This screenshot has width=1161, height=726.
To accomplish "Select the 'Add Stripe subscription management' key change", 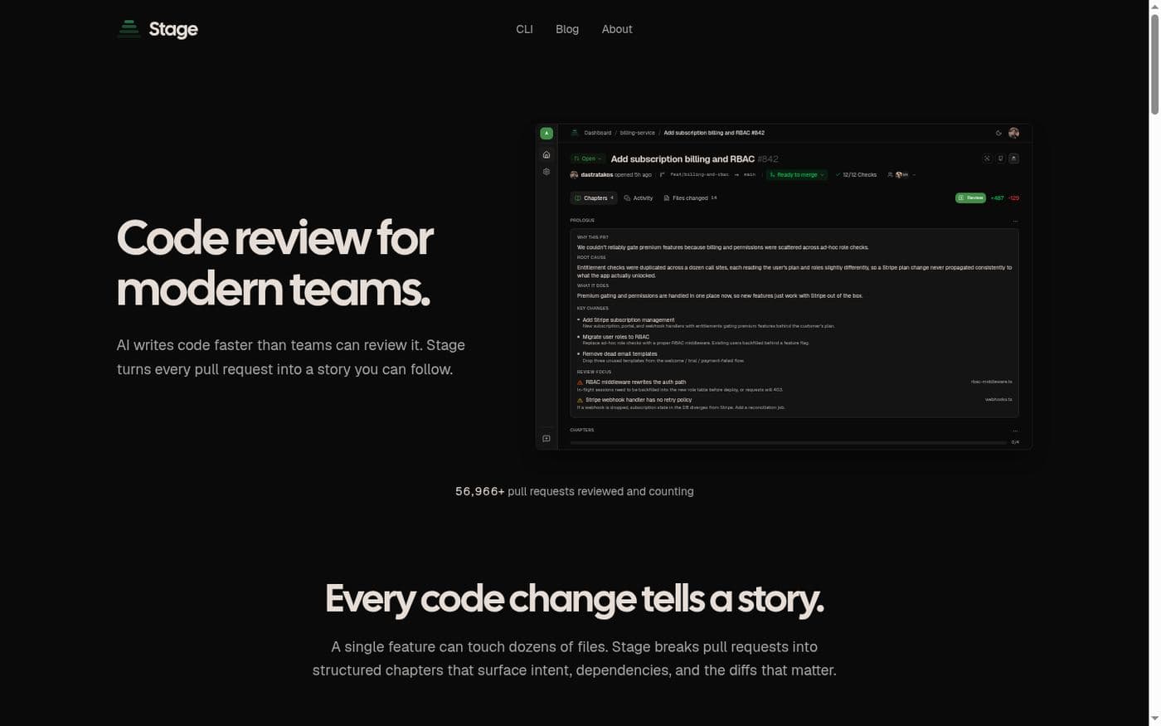I will click(x=629, y=320).
